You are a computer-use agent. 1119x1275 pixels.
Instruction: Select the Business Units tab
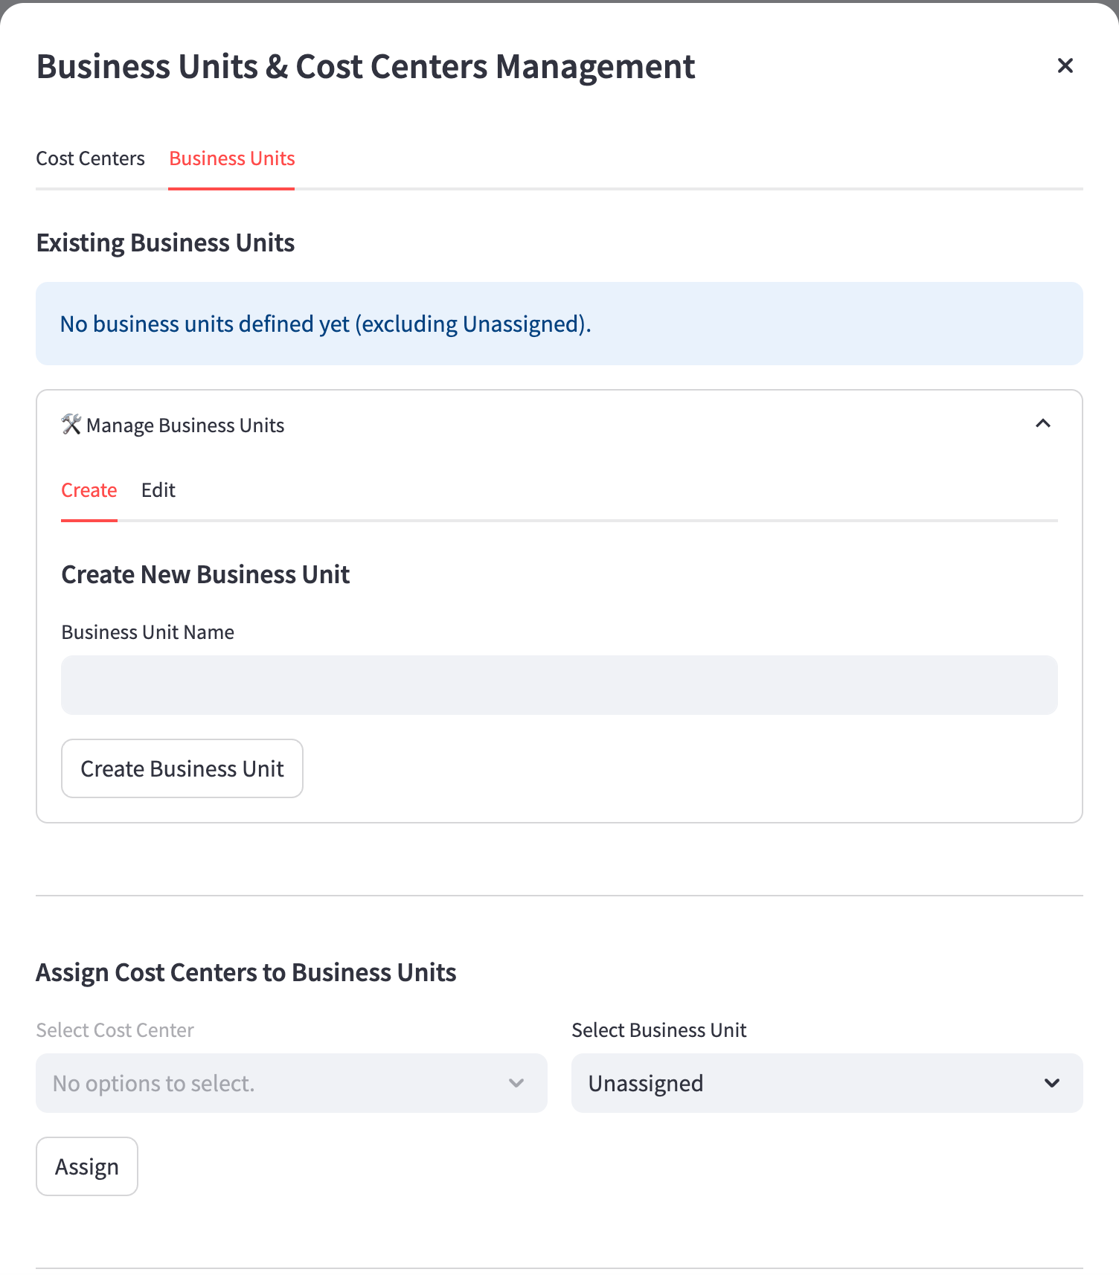(231, 158)
